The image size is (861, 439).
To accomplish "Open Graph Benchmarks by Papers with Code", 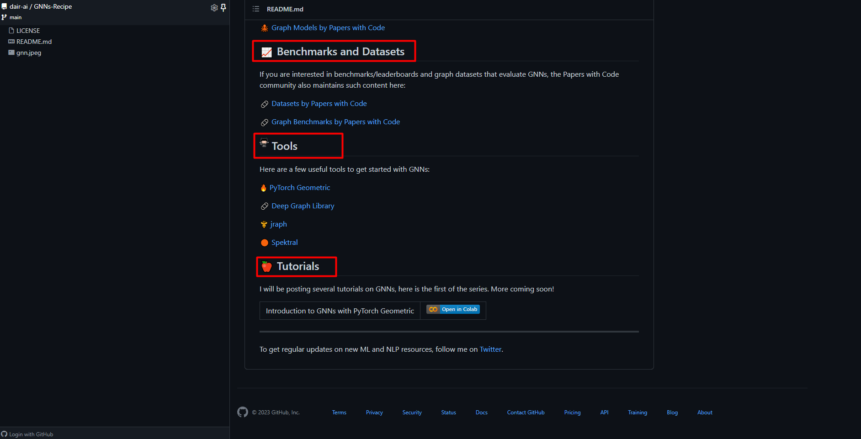I will tap(335, 122).
